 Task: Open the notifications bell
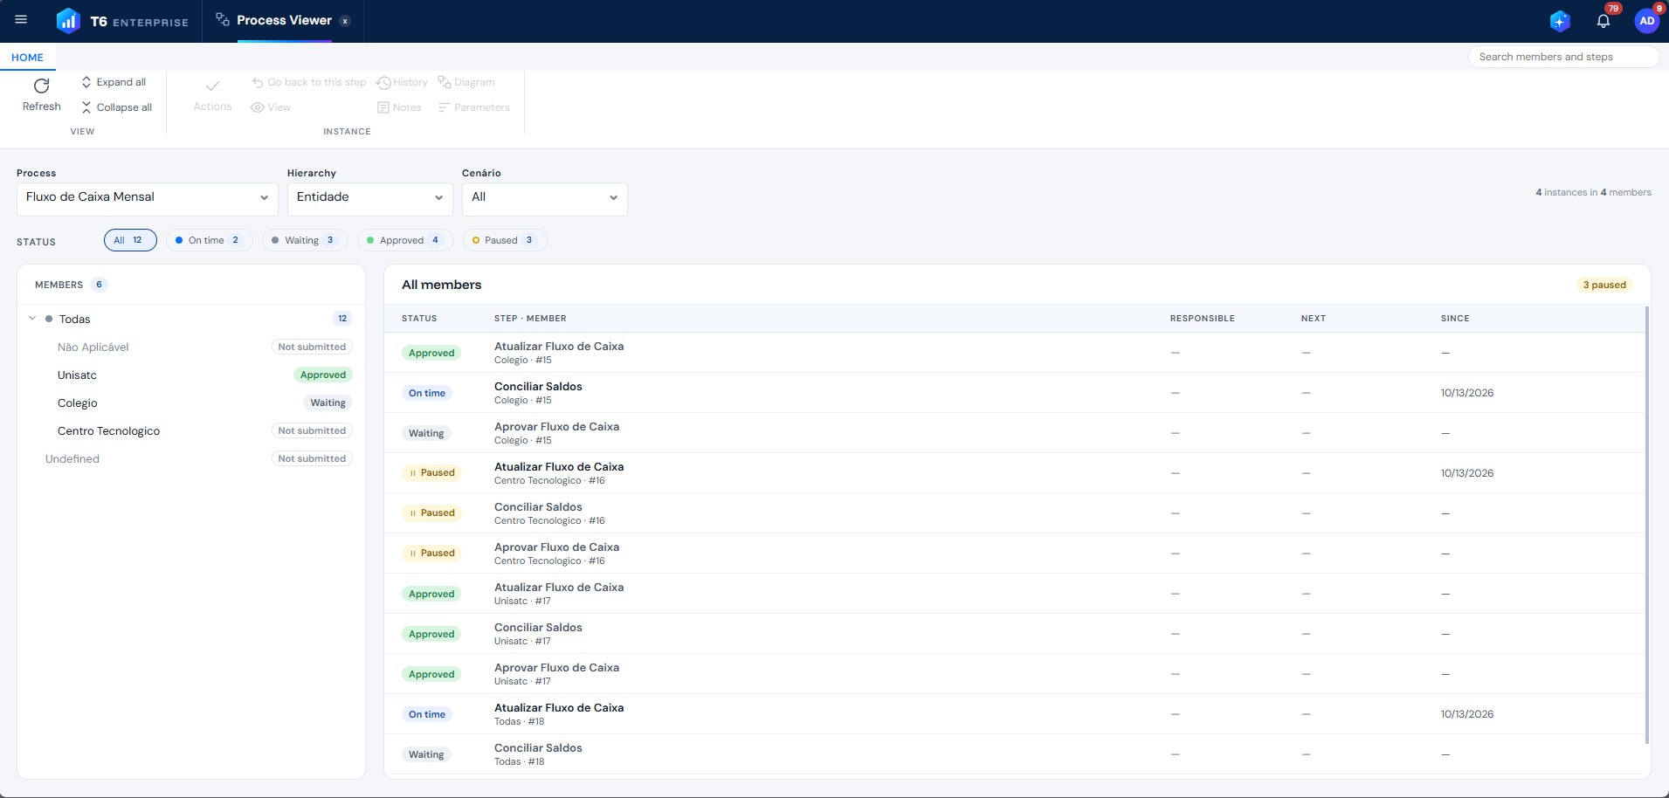(1603, 21)
